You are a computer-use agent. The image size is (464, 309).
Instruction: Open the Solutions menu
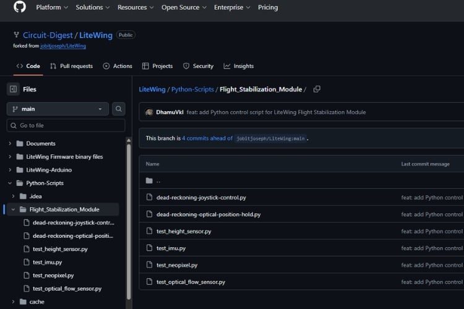point(93,7)
